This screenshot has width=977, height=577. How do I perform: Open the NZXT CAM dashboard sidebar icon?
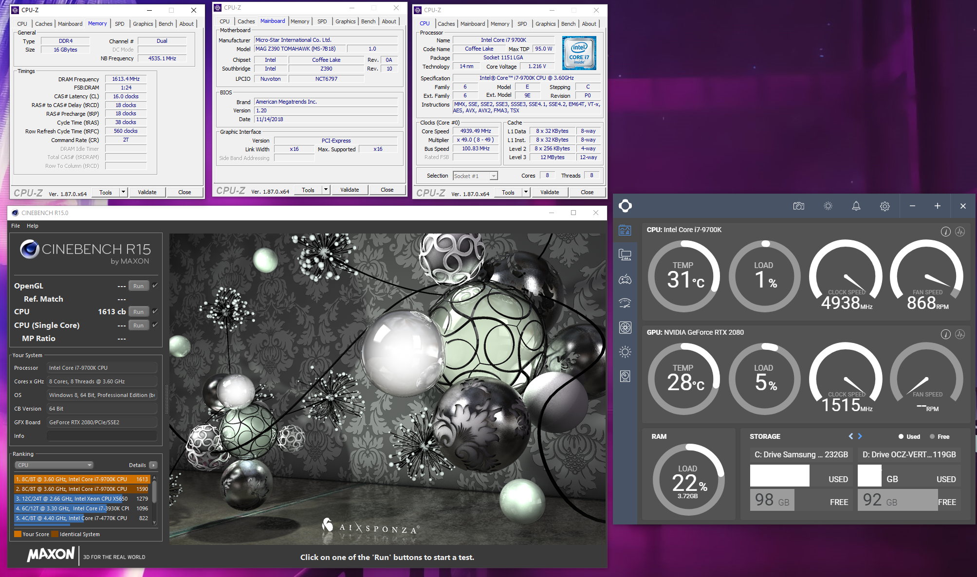[x=625, y=230]
